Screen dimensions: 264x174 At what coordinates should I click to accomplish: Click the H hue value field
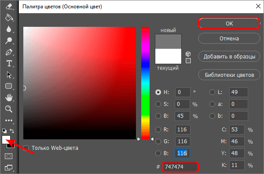pos(183,92)
